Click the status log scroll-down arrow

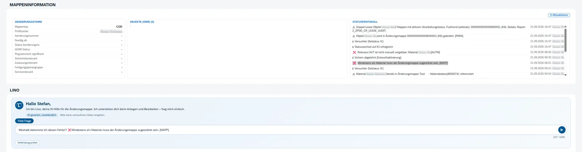[x=565, y=75]
